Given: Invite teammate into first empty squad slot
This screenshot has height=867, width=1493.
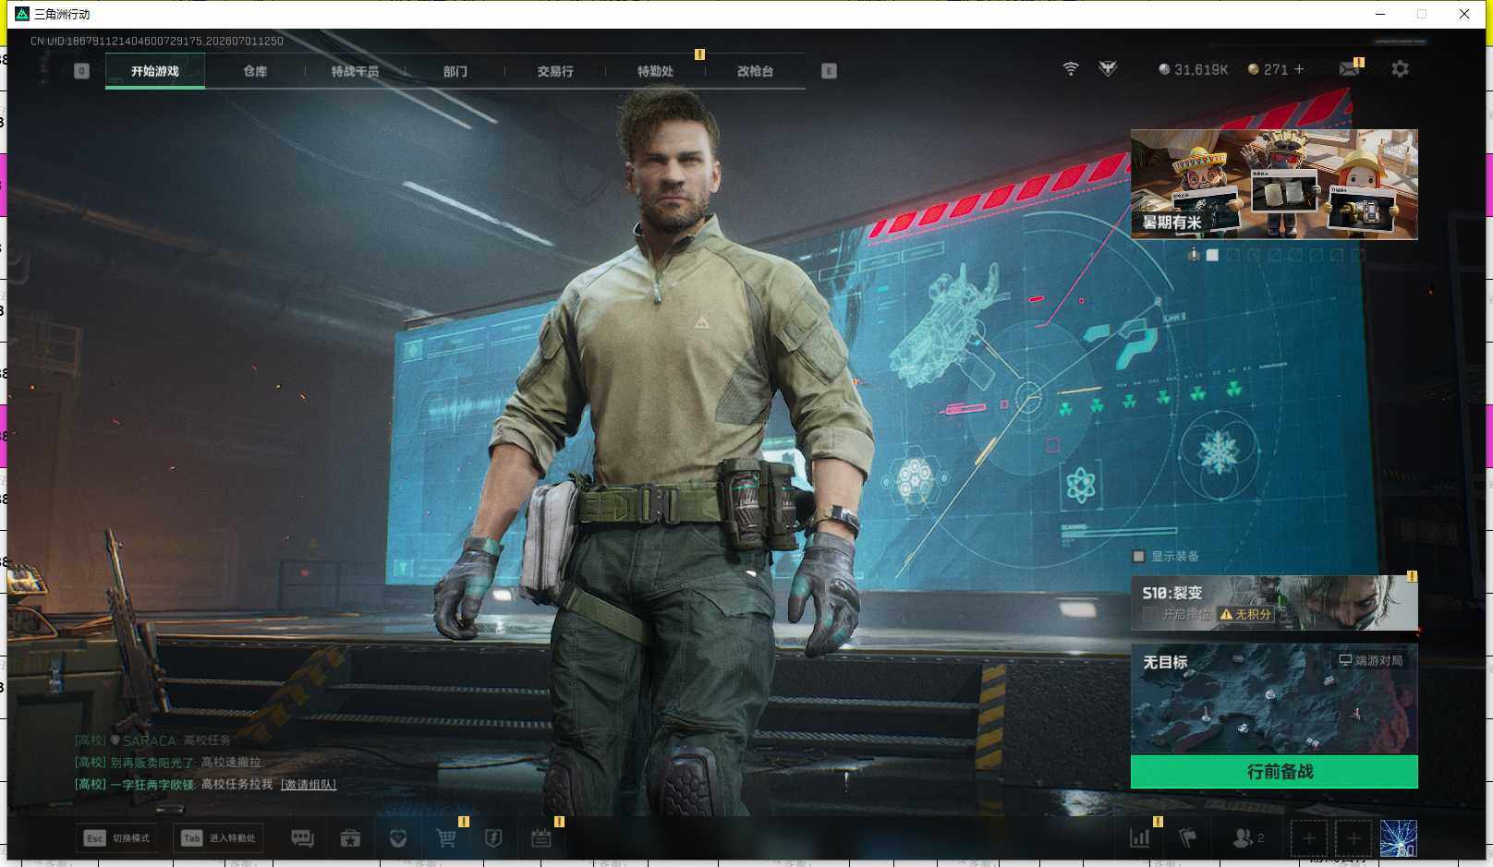Looking at the screenshot, I should [1308, 838].
